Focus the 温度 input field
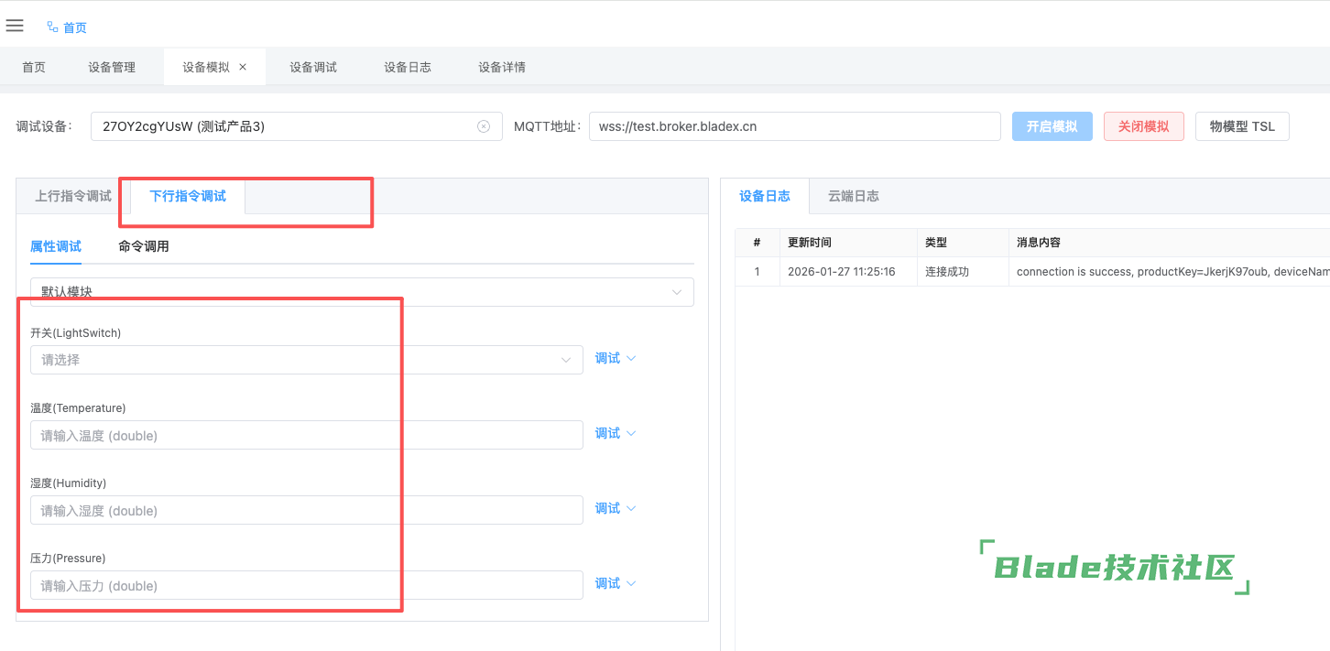The image size is (1330, 651). coord(306,435)
